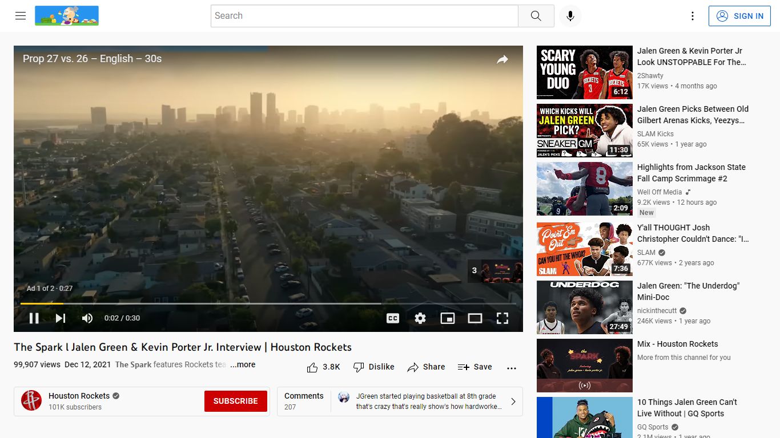The image size is (780, 438).
Task: Click the '246K views • 1 year ago' text
Action: tap(674, 321)
